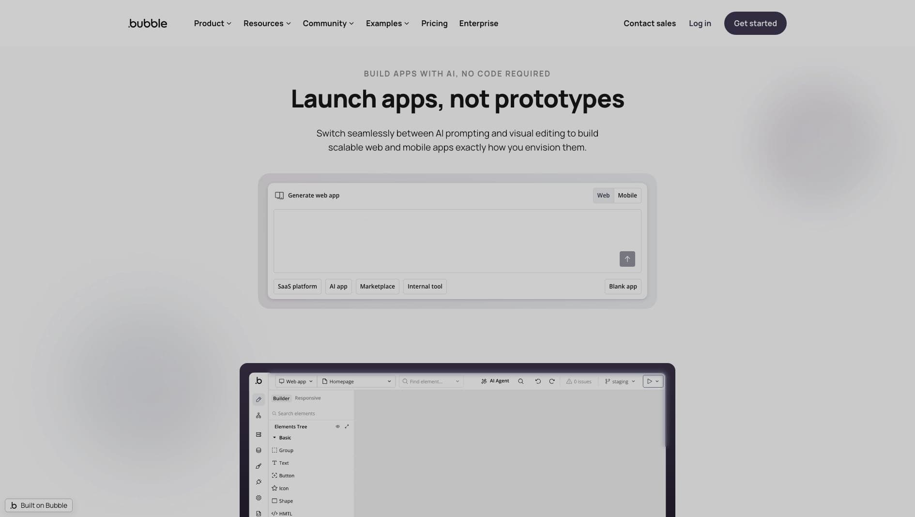
Task: Select the Button element in Basic list
Action: click(283, 476)
